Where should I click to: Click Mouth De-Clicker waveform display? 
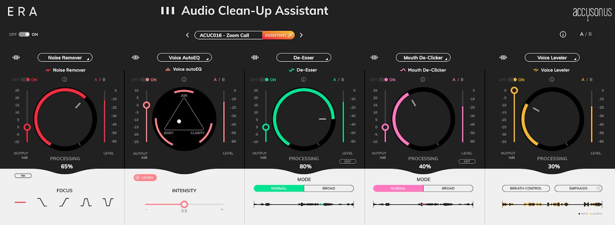click(x=423, y=204)
